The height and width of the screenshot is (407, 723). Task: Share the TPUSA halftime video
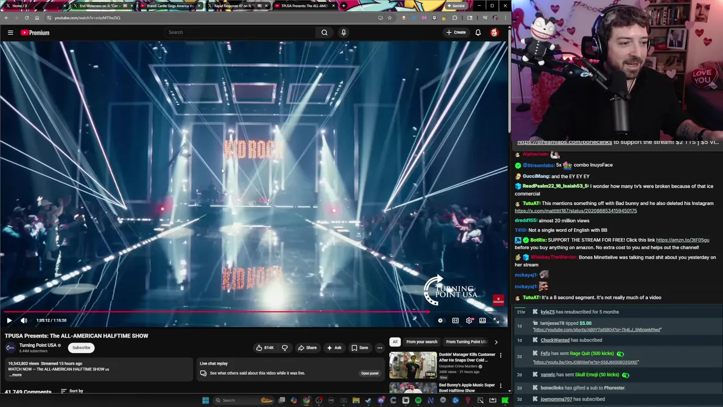point(307,348)
